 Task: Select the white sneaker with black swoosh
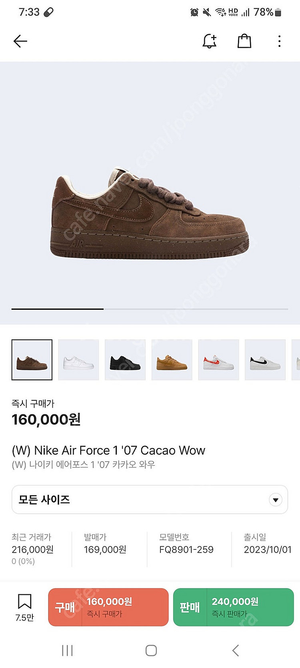(x=265, y=360)
